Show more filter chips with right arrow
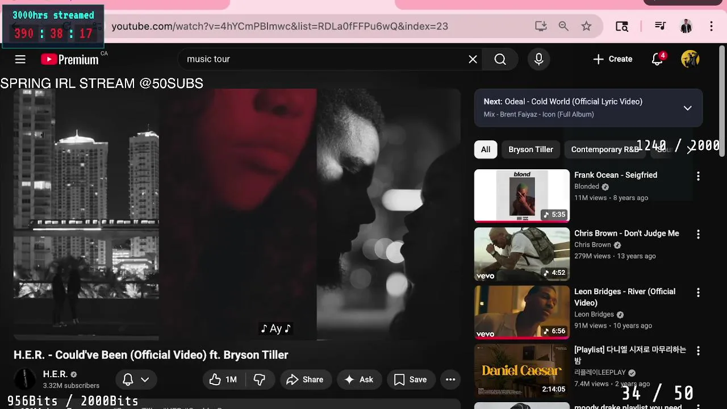Image resolution: width=727 pixels, height=409 pixels. point(690,149)
